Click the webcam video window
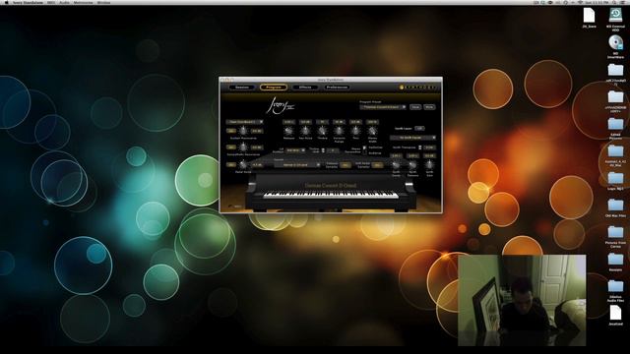Viewport: 630px width, 354px height. 522,300
